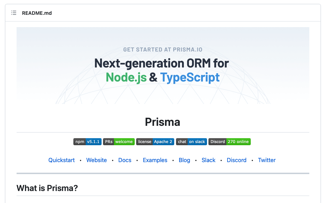This screenshot has width=328, height=203.
Task: Click the README.md file title
Action: click(x=37, y=13)
